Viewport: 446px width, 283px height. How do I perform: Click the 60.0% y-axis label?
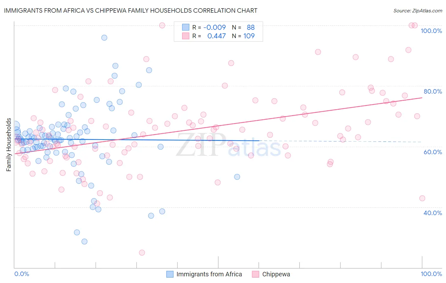433,152
